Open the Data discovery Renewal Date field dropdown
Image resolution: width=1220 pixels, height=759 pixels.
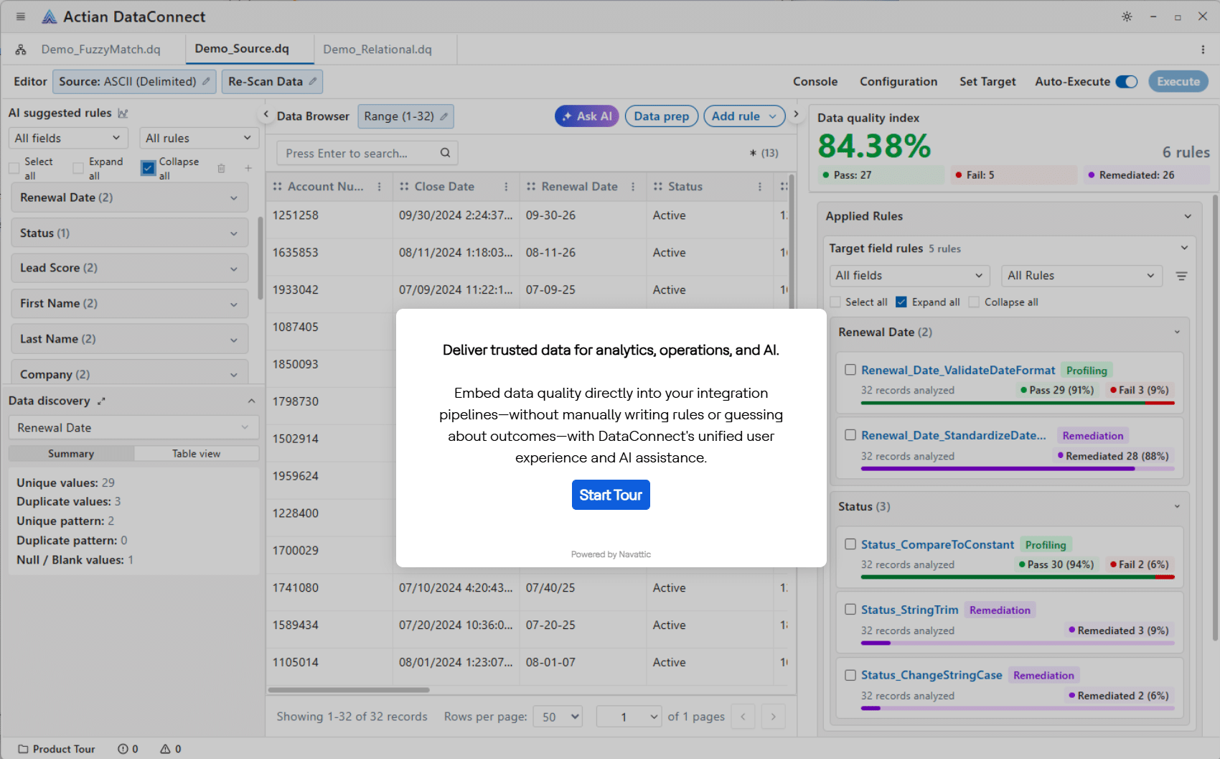(x=133, y=428)
